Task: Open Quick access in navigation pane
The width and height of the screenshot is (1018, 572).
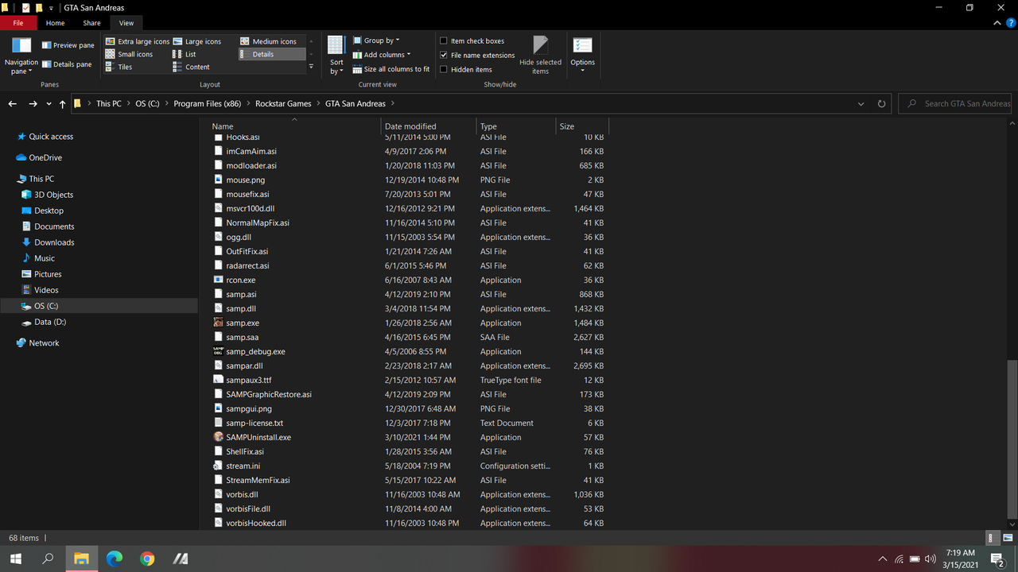Action: pyautogui.click(x=51, y=137)
